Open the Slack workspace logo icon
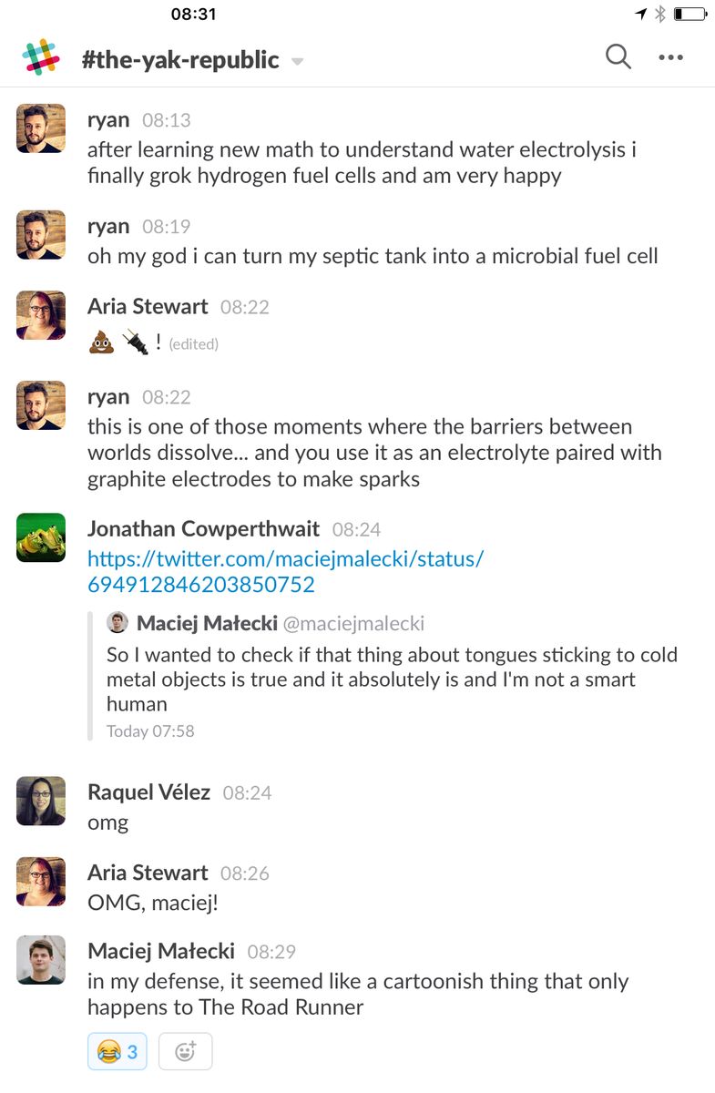This screenshot has width=715, height=1093. [x=41, y=58]
